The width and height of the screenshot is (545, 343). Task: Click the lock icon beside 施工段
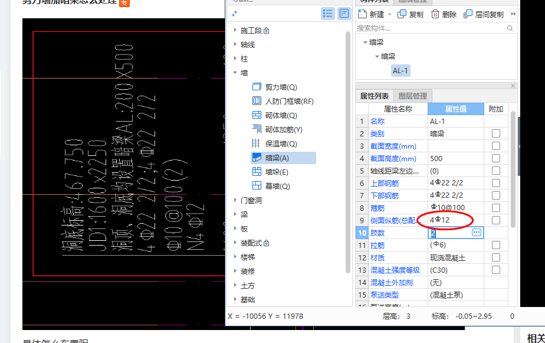pyautogui.click(x=266, y=31)
